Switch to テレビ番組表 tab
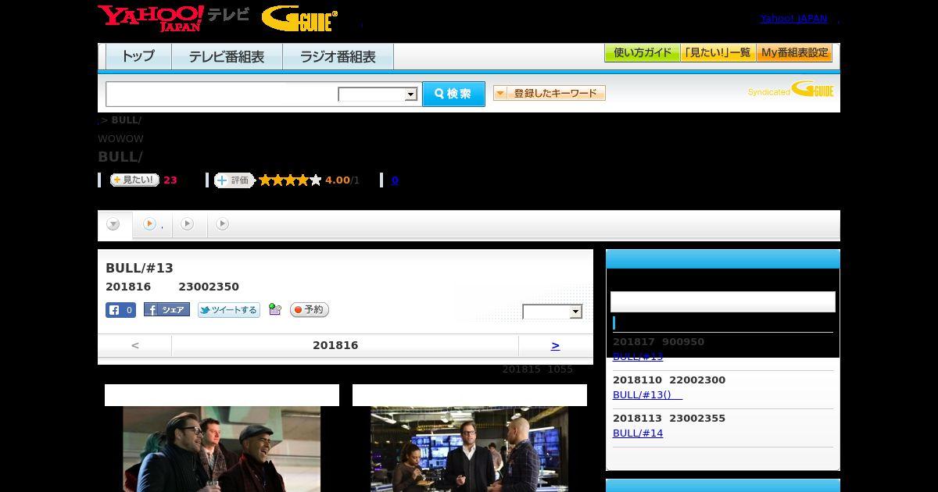The image size is (938, 492). 227,56
